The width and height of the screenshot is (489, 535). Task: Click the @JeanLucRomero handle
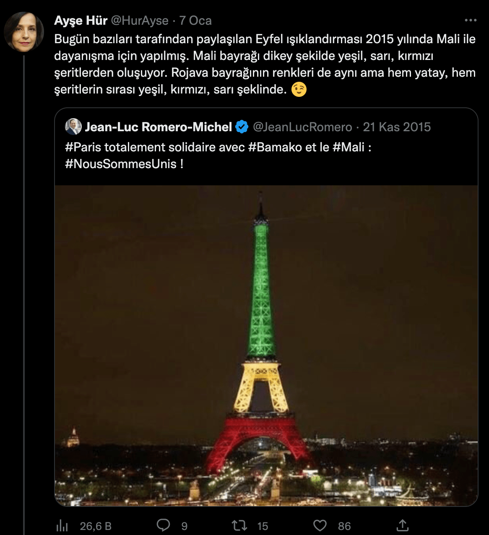tap(302, 127)
